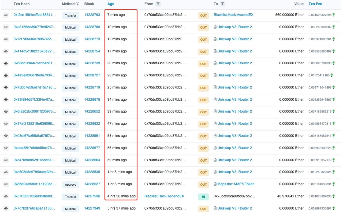This screenshot has height=213, width=343.
Task: Click the lightbulb icon beside fee 0.001623327298
Action: click(334, 15)
